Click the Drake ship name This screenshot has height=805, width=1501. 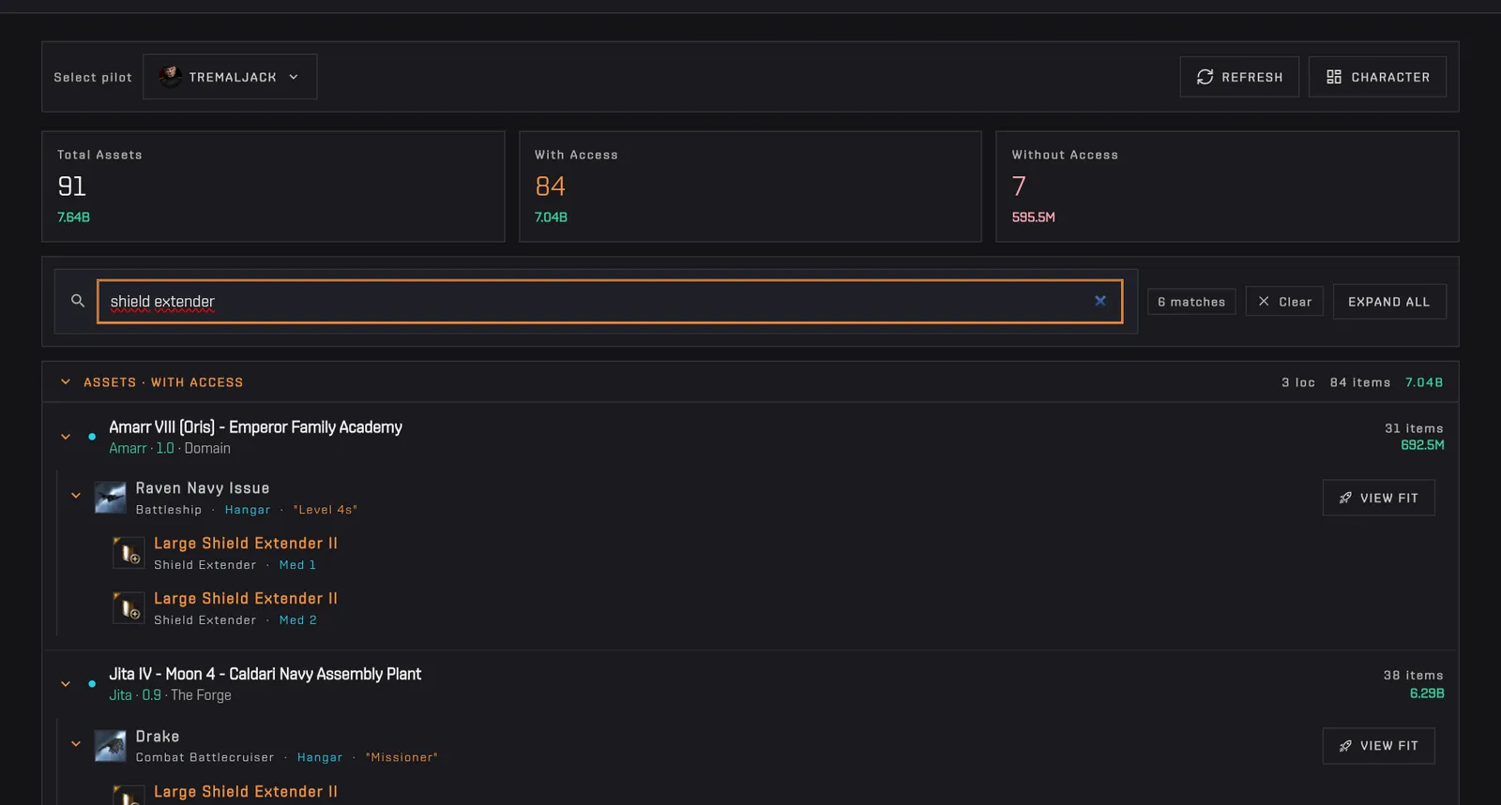point(158,737)
